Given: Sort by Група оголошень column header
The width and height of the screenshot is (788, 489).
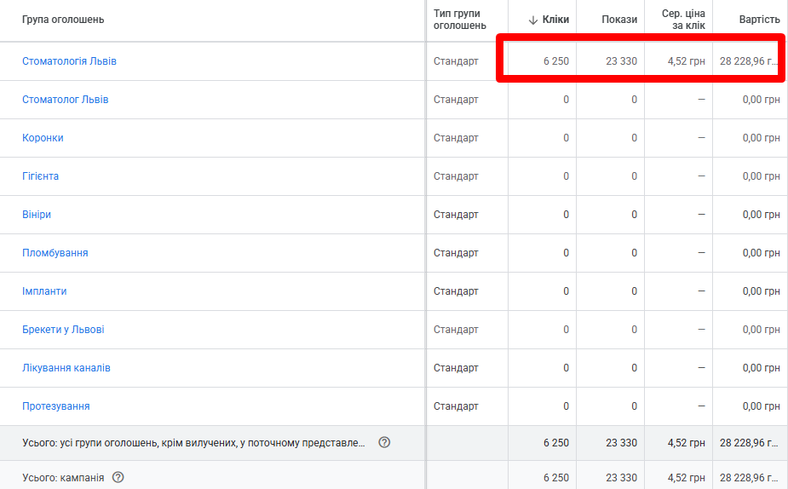Looking at the screenshot, I should 63,20.
